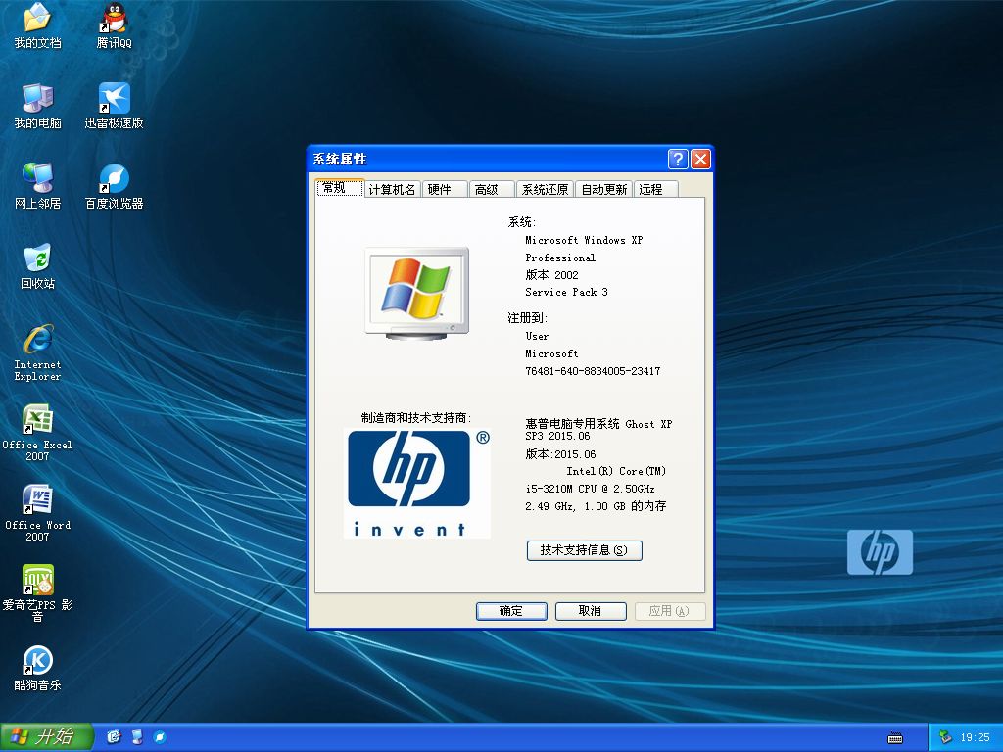Open the 自动更新 tab
The width and height of the screenshot is (1003, 752).
click(x=603, y=189)
